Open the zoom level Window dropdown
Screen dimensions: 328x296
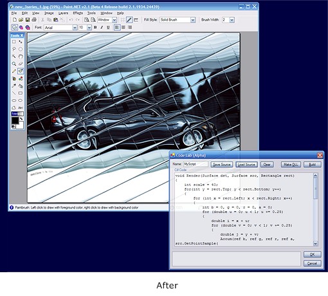pos(114,20)
